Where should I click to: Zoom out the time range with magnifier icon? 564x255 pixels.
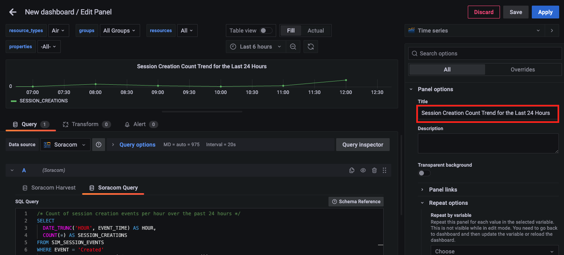click(293, 46)
